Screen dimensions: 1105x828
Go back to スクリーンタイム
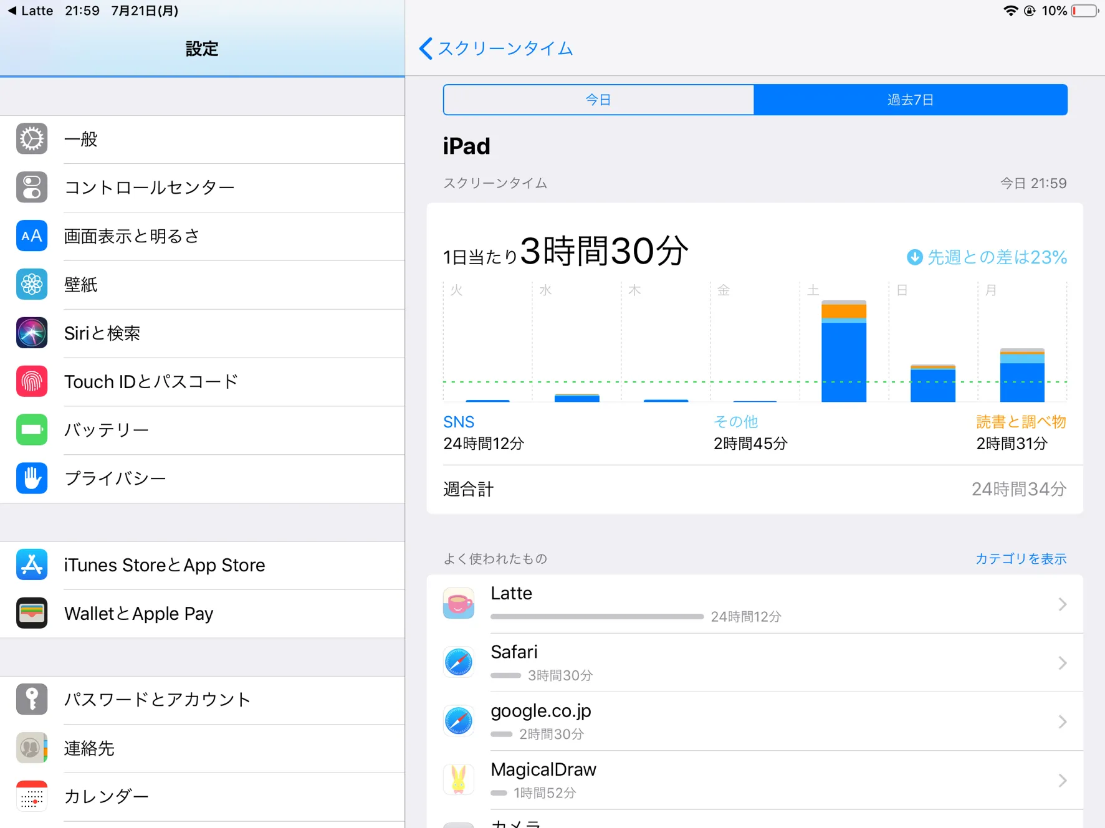pyautogui.click(x=496, y=49)
